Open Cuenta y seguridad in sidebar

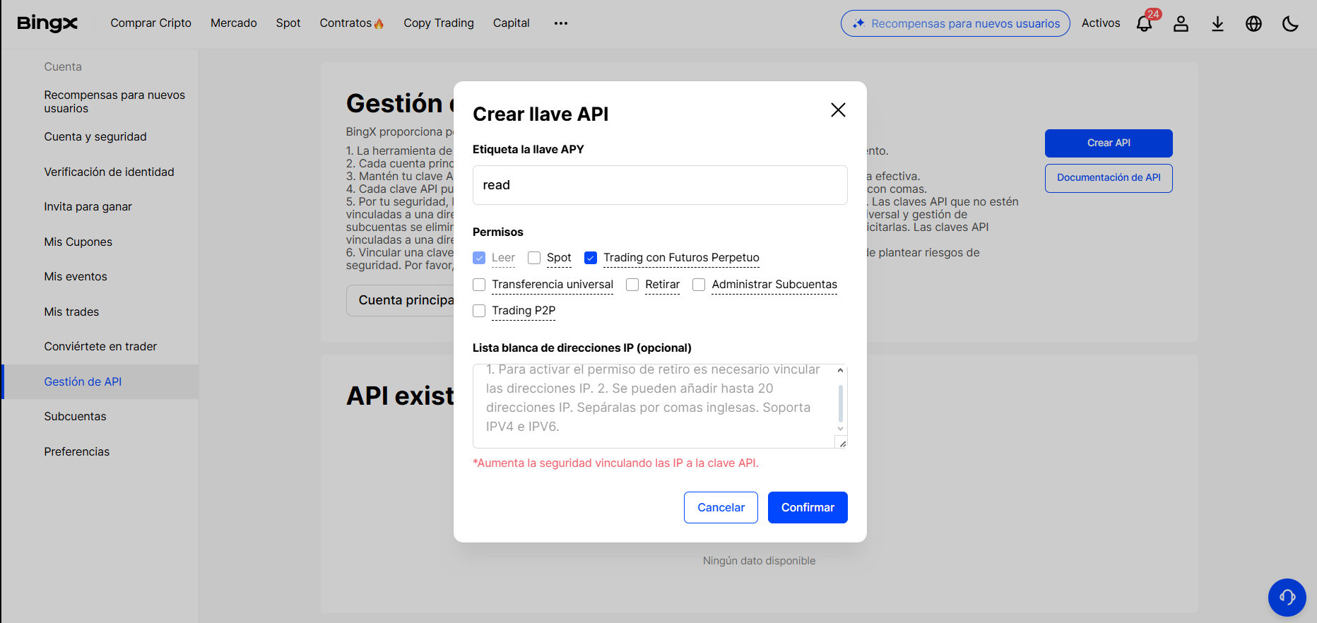[95, 137]
